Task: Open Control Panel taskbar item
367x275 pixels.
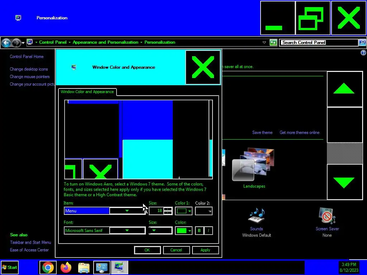Action: pos(101,267)
